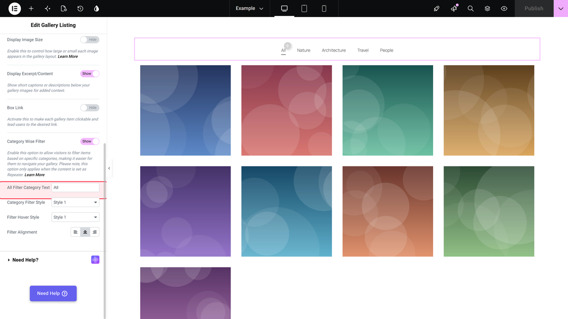Open the page settings document icon
Viewport: 568px width, 319px height.
tap(64, 9)
